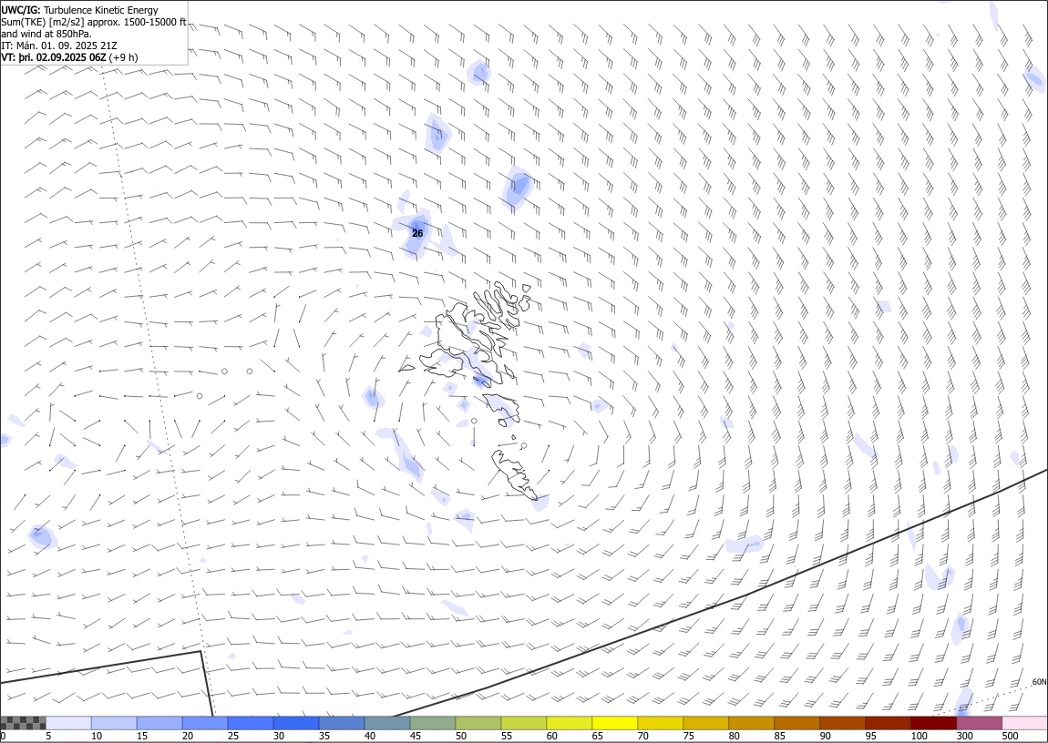The image size is (1048, 743).
Task: Click the pale lavender 5–10 legend swatch
Action: pos(69,723)
